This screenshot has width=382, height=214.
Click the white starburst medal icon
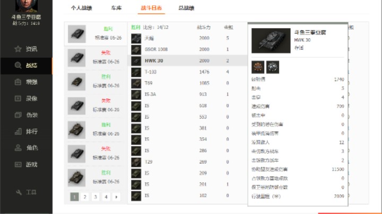273,67
